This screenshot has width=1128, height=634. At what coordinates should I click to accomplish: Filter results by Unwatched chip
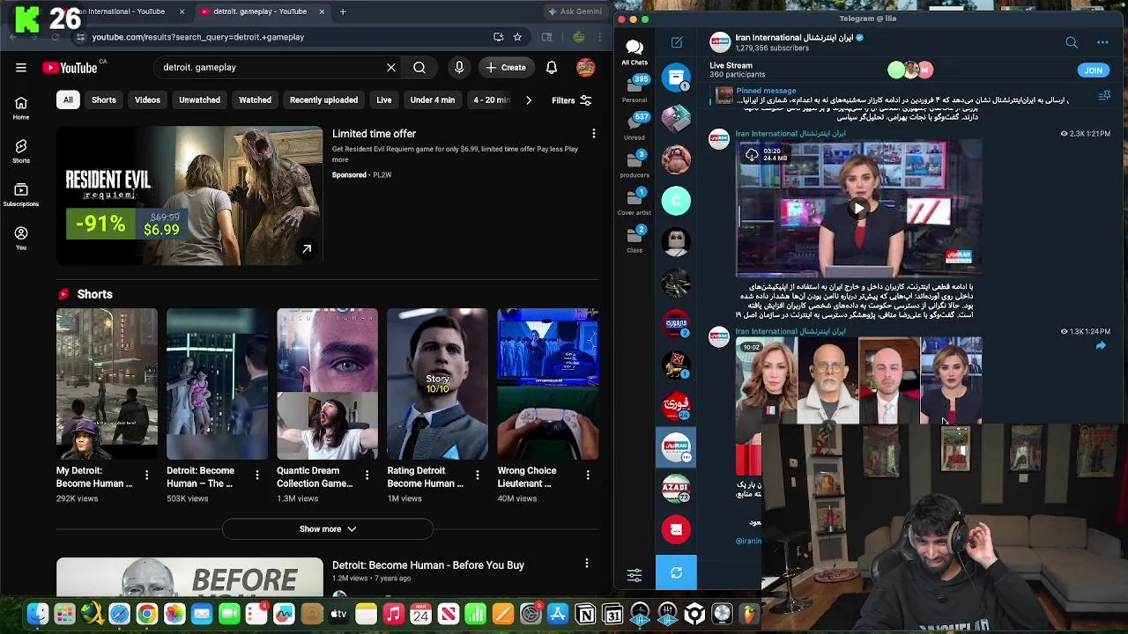(199, 100)
